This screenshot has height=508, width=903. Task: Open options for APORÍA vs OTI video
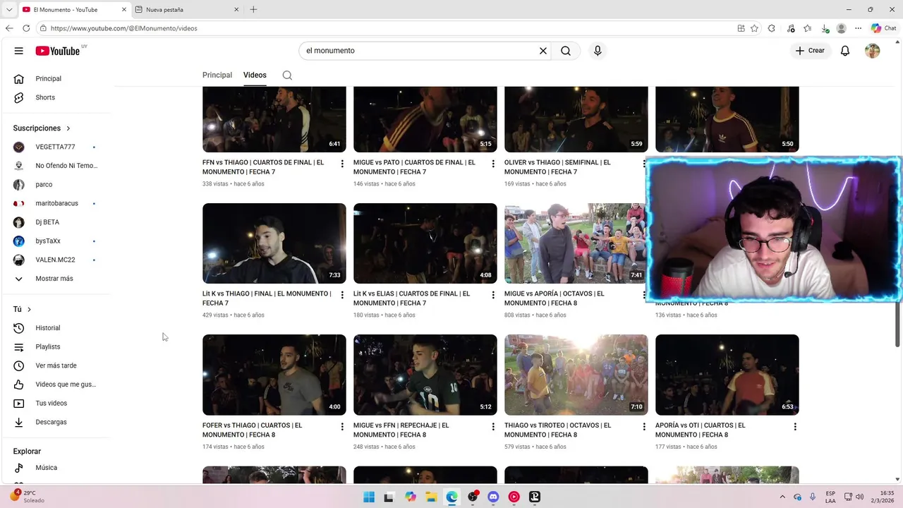point(795,427)
